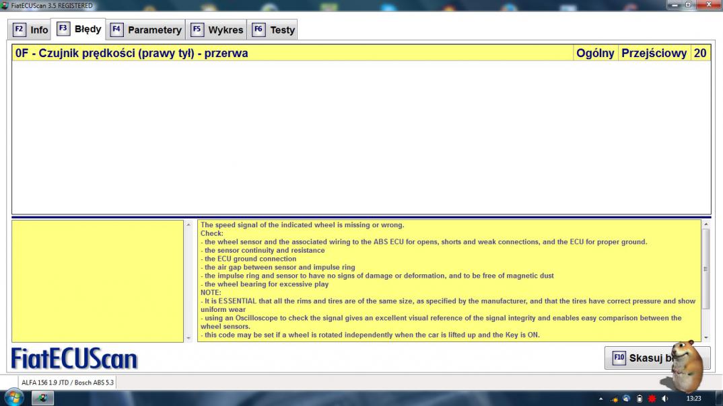Click the description panel scrollbar thumb
Viewport: 723px width, 406px height.
[705, 269]
